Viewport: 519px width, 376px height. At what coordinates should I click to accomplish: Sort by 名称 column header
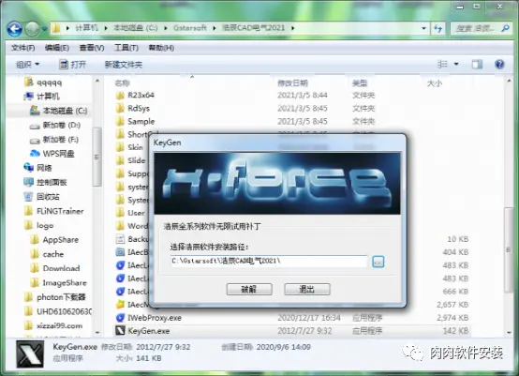tap(123, 83)
